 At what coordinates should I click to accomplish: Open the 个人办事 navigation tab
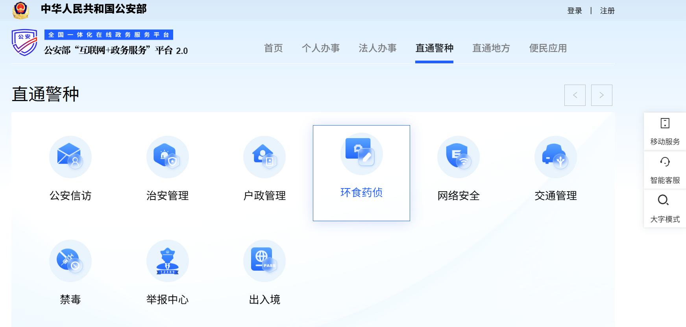(320, 48)
